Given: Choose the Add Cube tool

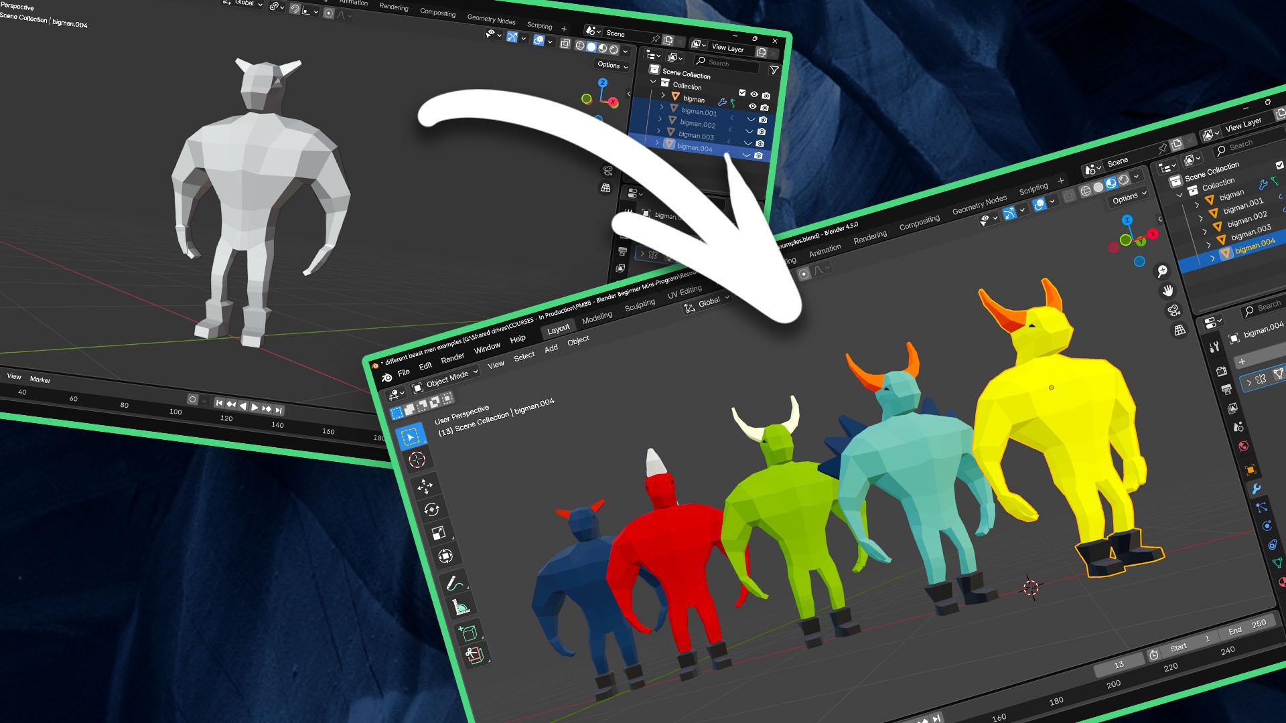Looking at the screenshot, I should pos(468,633).
